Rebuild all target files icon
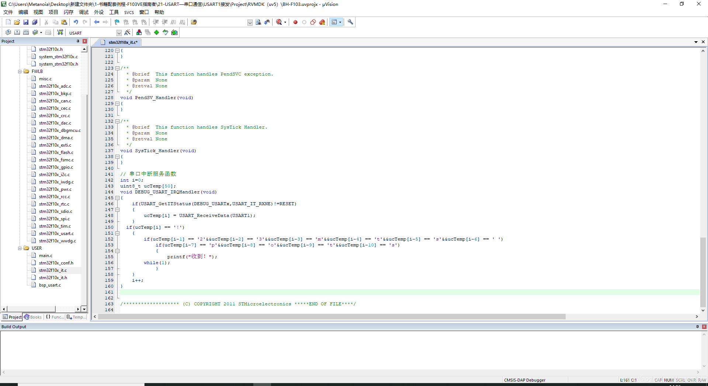Viewport: 708px width, 386px height. click(26, 32)
